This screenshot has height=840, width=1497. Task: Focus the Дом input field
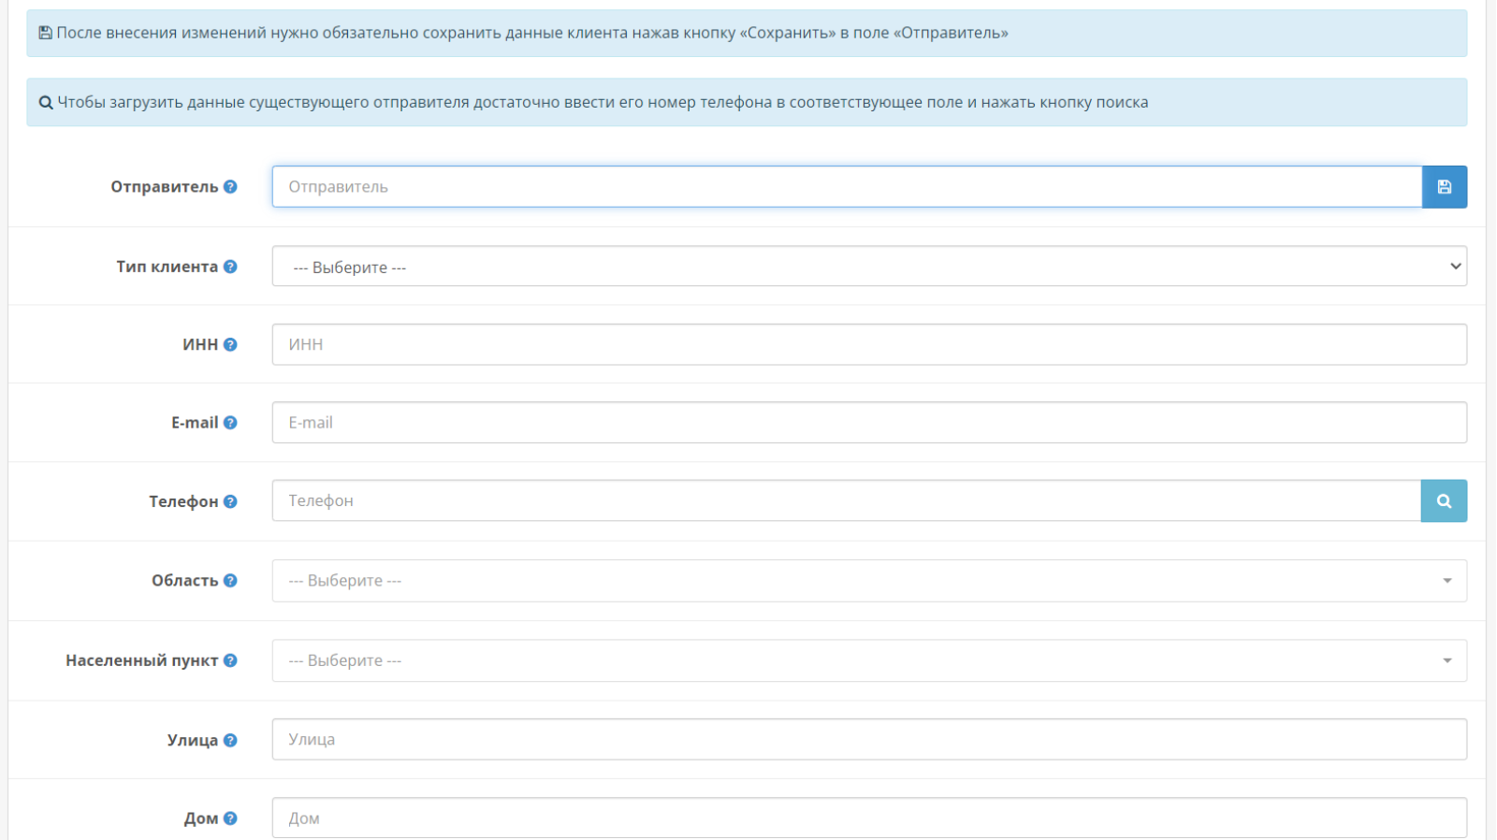(869, 818)
